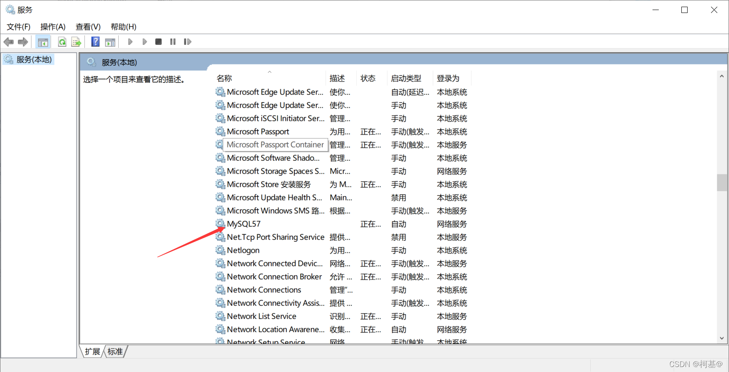Image resolution: width=729 pixels, height=372 pixels.
Task: Open the 操作(A) menu
Action: [53, 27]
